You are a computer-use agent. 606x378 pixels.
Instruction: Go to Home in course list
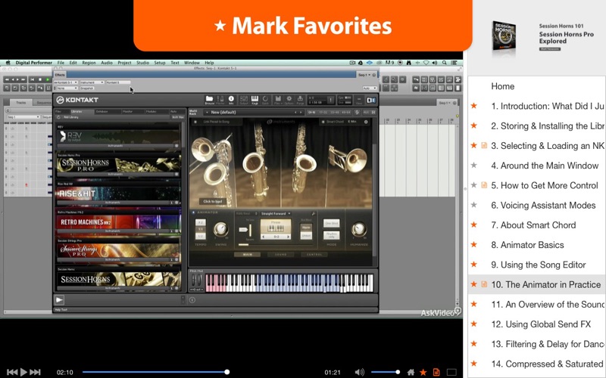point(502,86)
